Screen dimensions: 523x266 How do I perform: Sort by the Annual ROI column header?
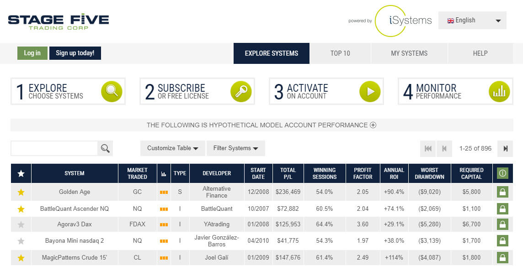click(394, 173)
